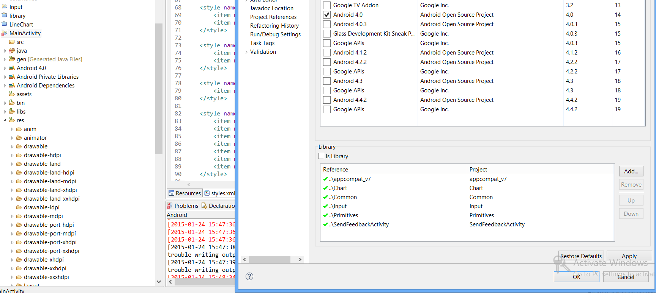This screenshot has height=293, width=656.
Task: Click the Android 4.0 library icon
Action: pyautogui.click(x=12, y=68)
